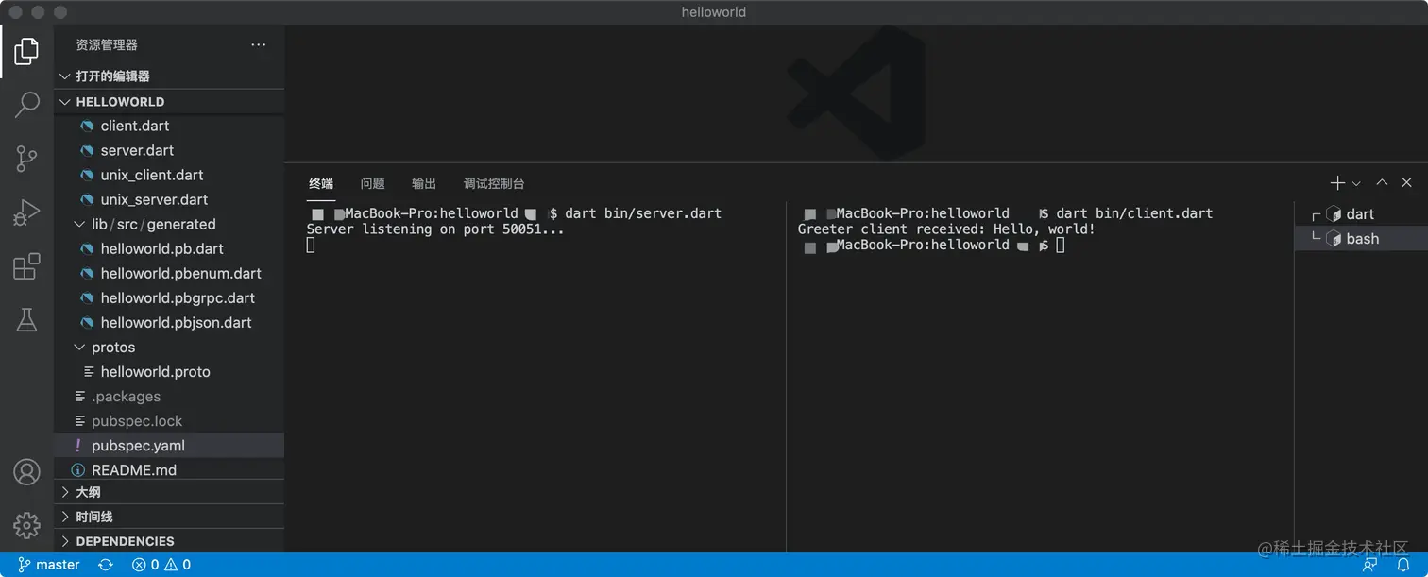Click the master branch status button
The height and width of the screenshot is (577, 1428).
coord(49,565)
